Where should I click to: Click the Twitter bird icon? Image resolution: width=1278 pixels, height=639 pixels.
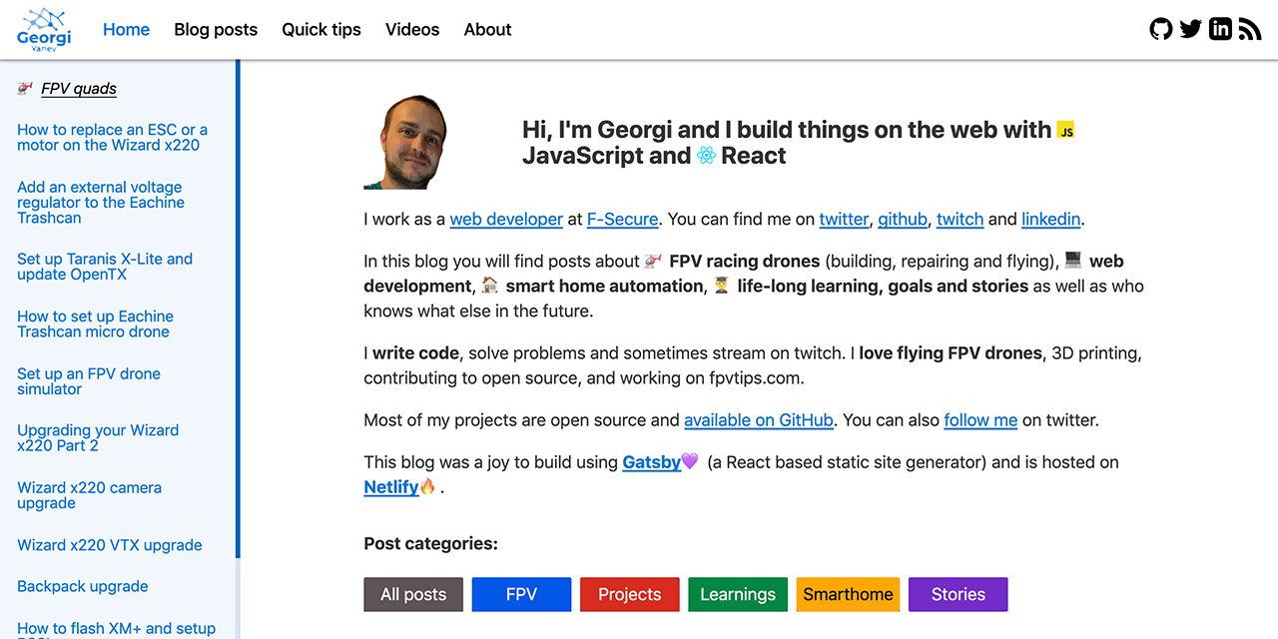coord(1190,29)
